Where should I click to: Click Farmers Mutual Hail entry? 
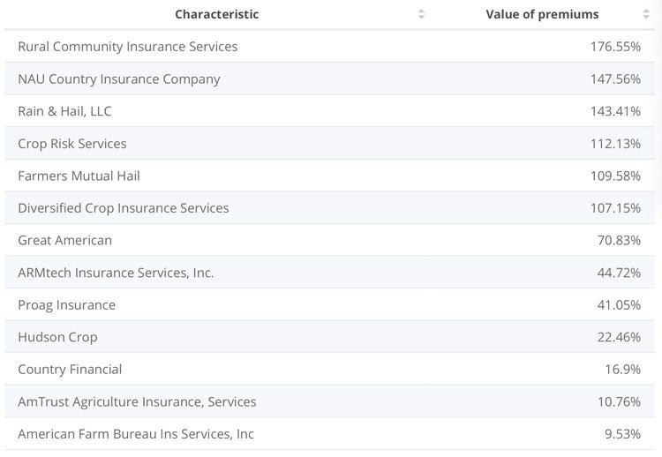pos(79,176)
